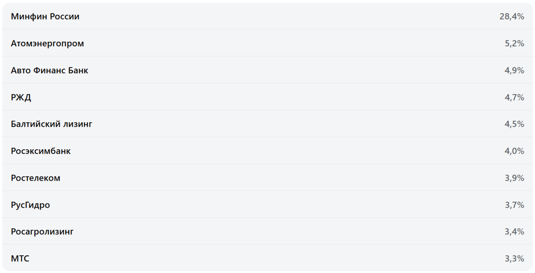
Task: Click the Минфин России issuer name
Action: [45, 17]
